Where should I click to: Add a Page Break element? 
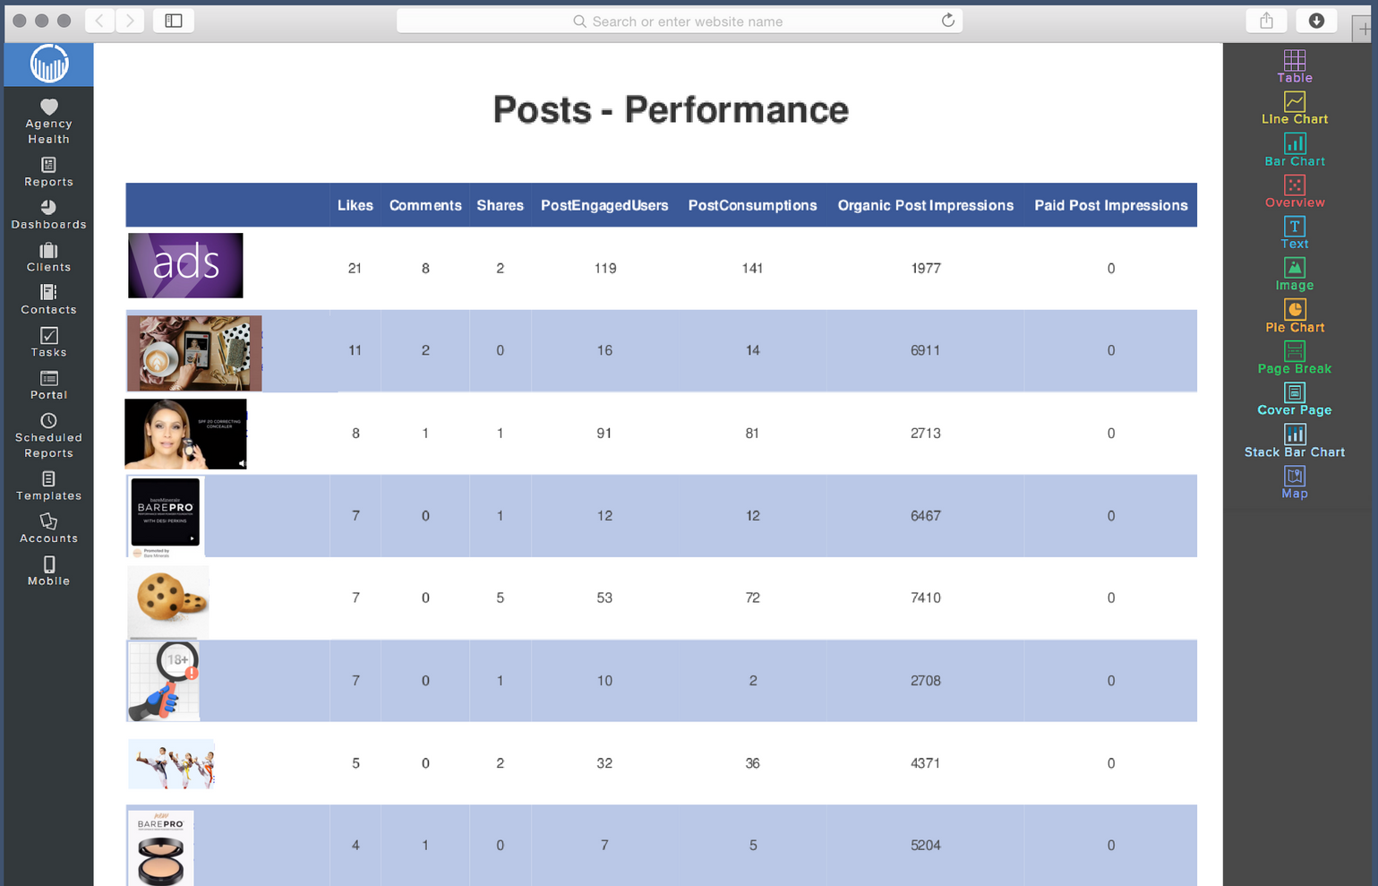[x=1295, y=361]
